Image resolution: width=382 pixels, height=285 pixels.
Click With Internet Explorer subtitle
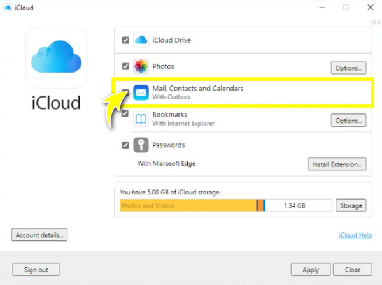[x=183, y=123]
